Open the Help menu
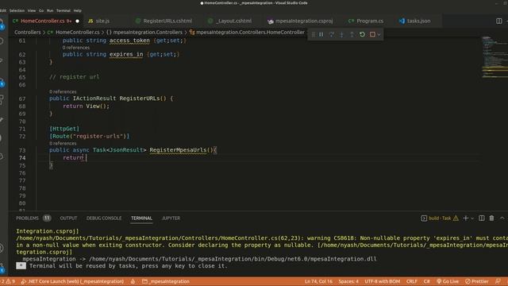 pos(78,10)
